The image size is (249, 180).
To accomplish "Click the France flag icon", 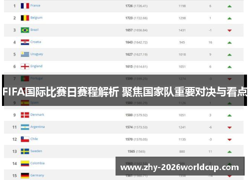I will 25,6.
